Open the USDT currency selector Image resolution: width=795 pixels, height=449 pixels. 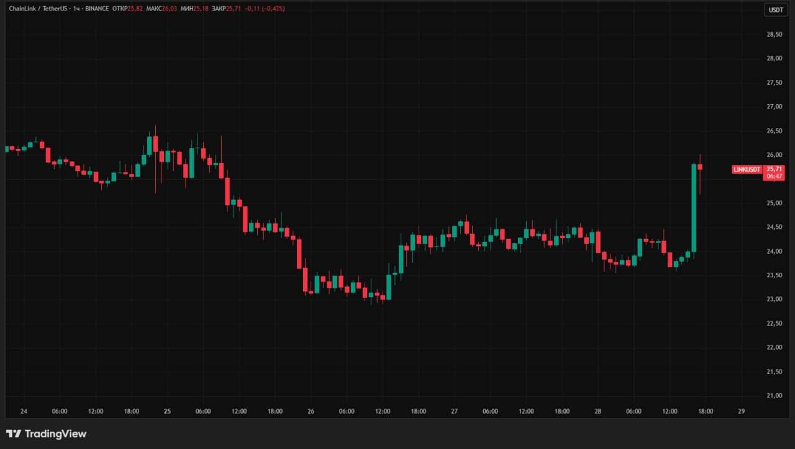tap(776, 9)
